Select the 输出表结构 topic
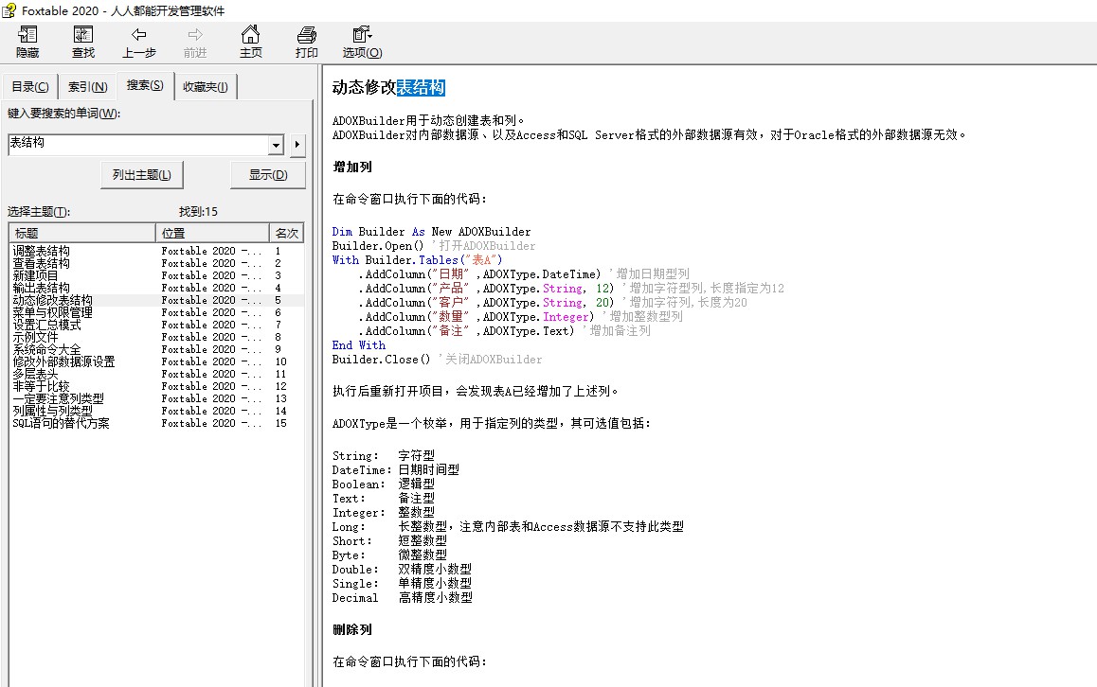Screen dimensions: 1097x687 [x=42, y=288]
